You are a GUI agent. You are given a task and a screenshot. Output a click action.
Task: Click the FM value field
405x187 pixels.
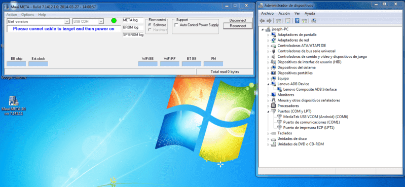[x=213, y=64]
